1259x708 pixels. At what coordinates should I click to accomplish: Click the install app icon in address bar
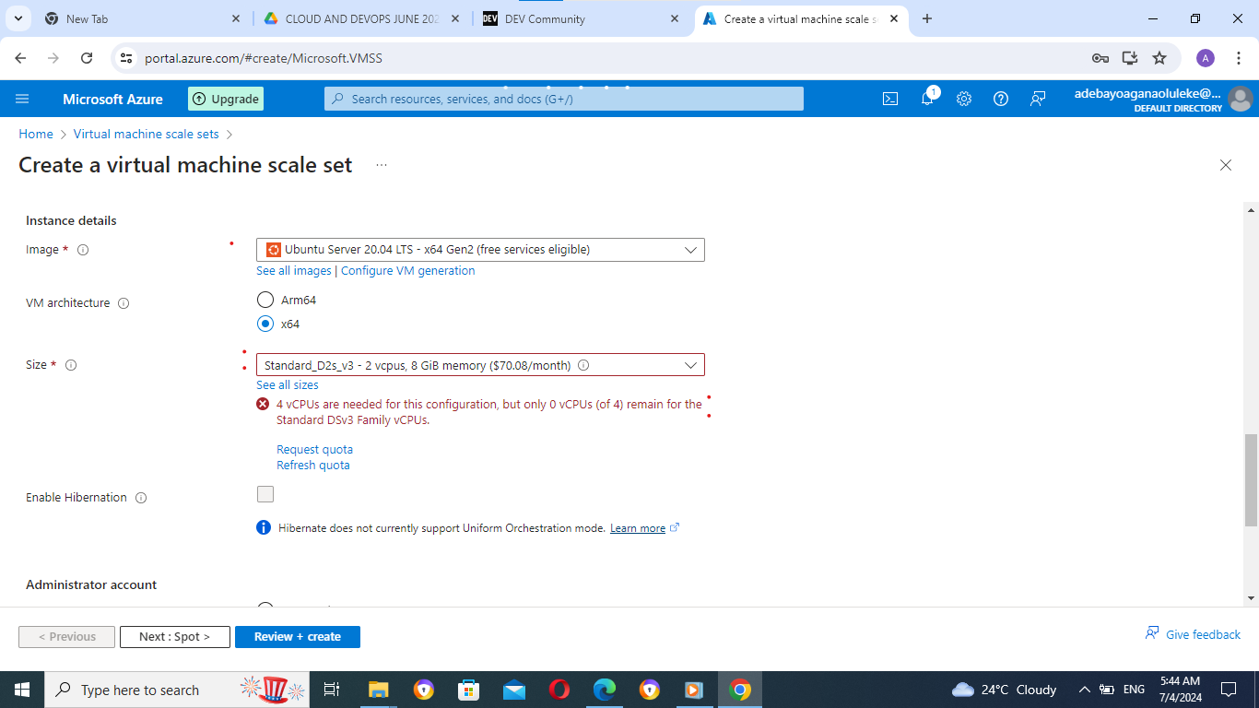coord(1130,58)
